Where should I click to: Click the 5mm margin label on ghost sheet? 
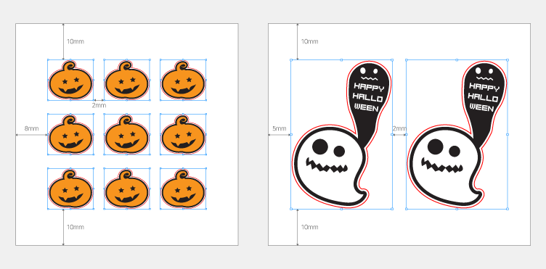coord(280,128)
